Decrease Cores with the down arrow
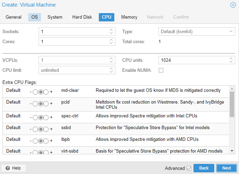Screen dimensions: 239x174 (x=111, y=43)
